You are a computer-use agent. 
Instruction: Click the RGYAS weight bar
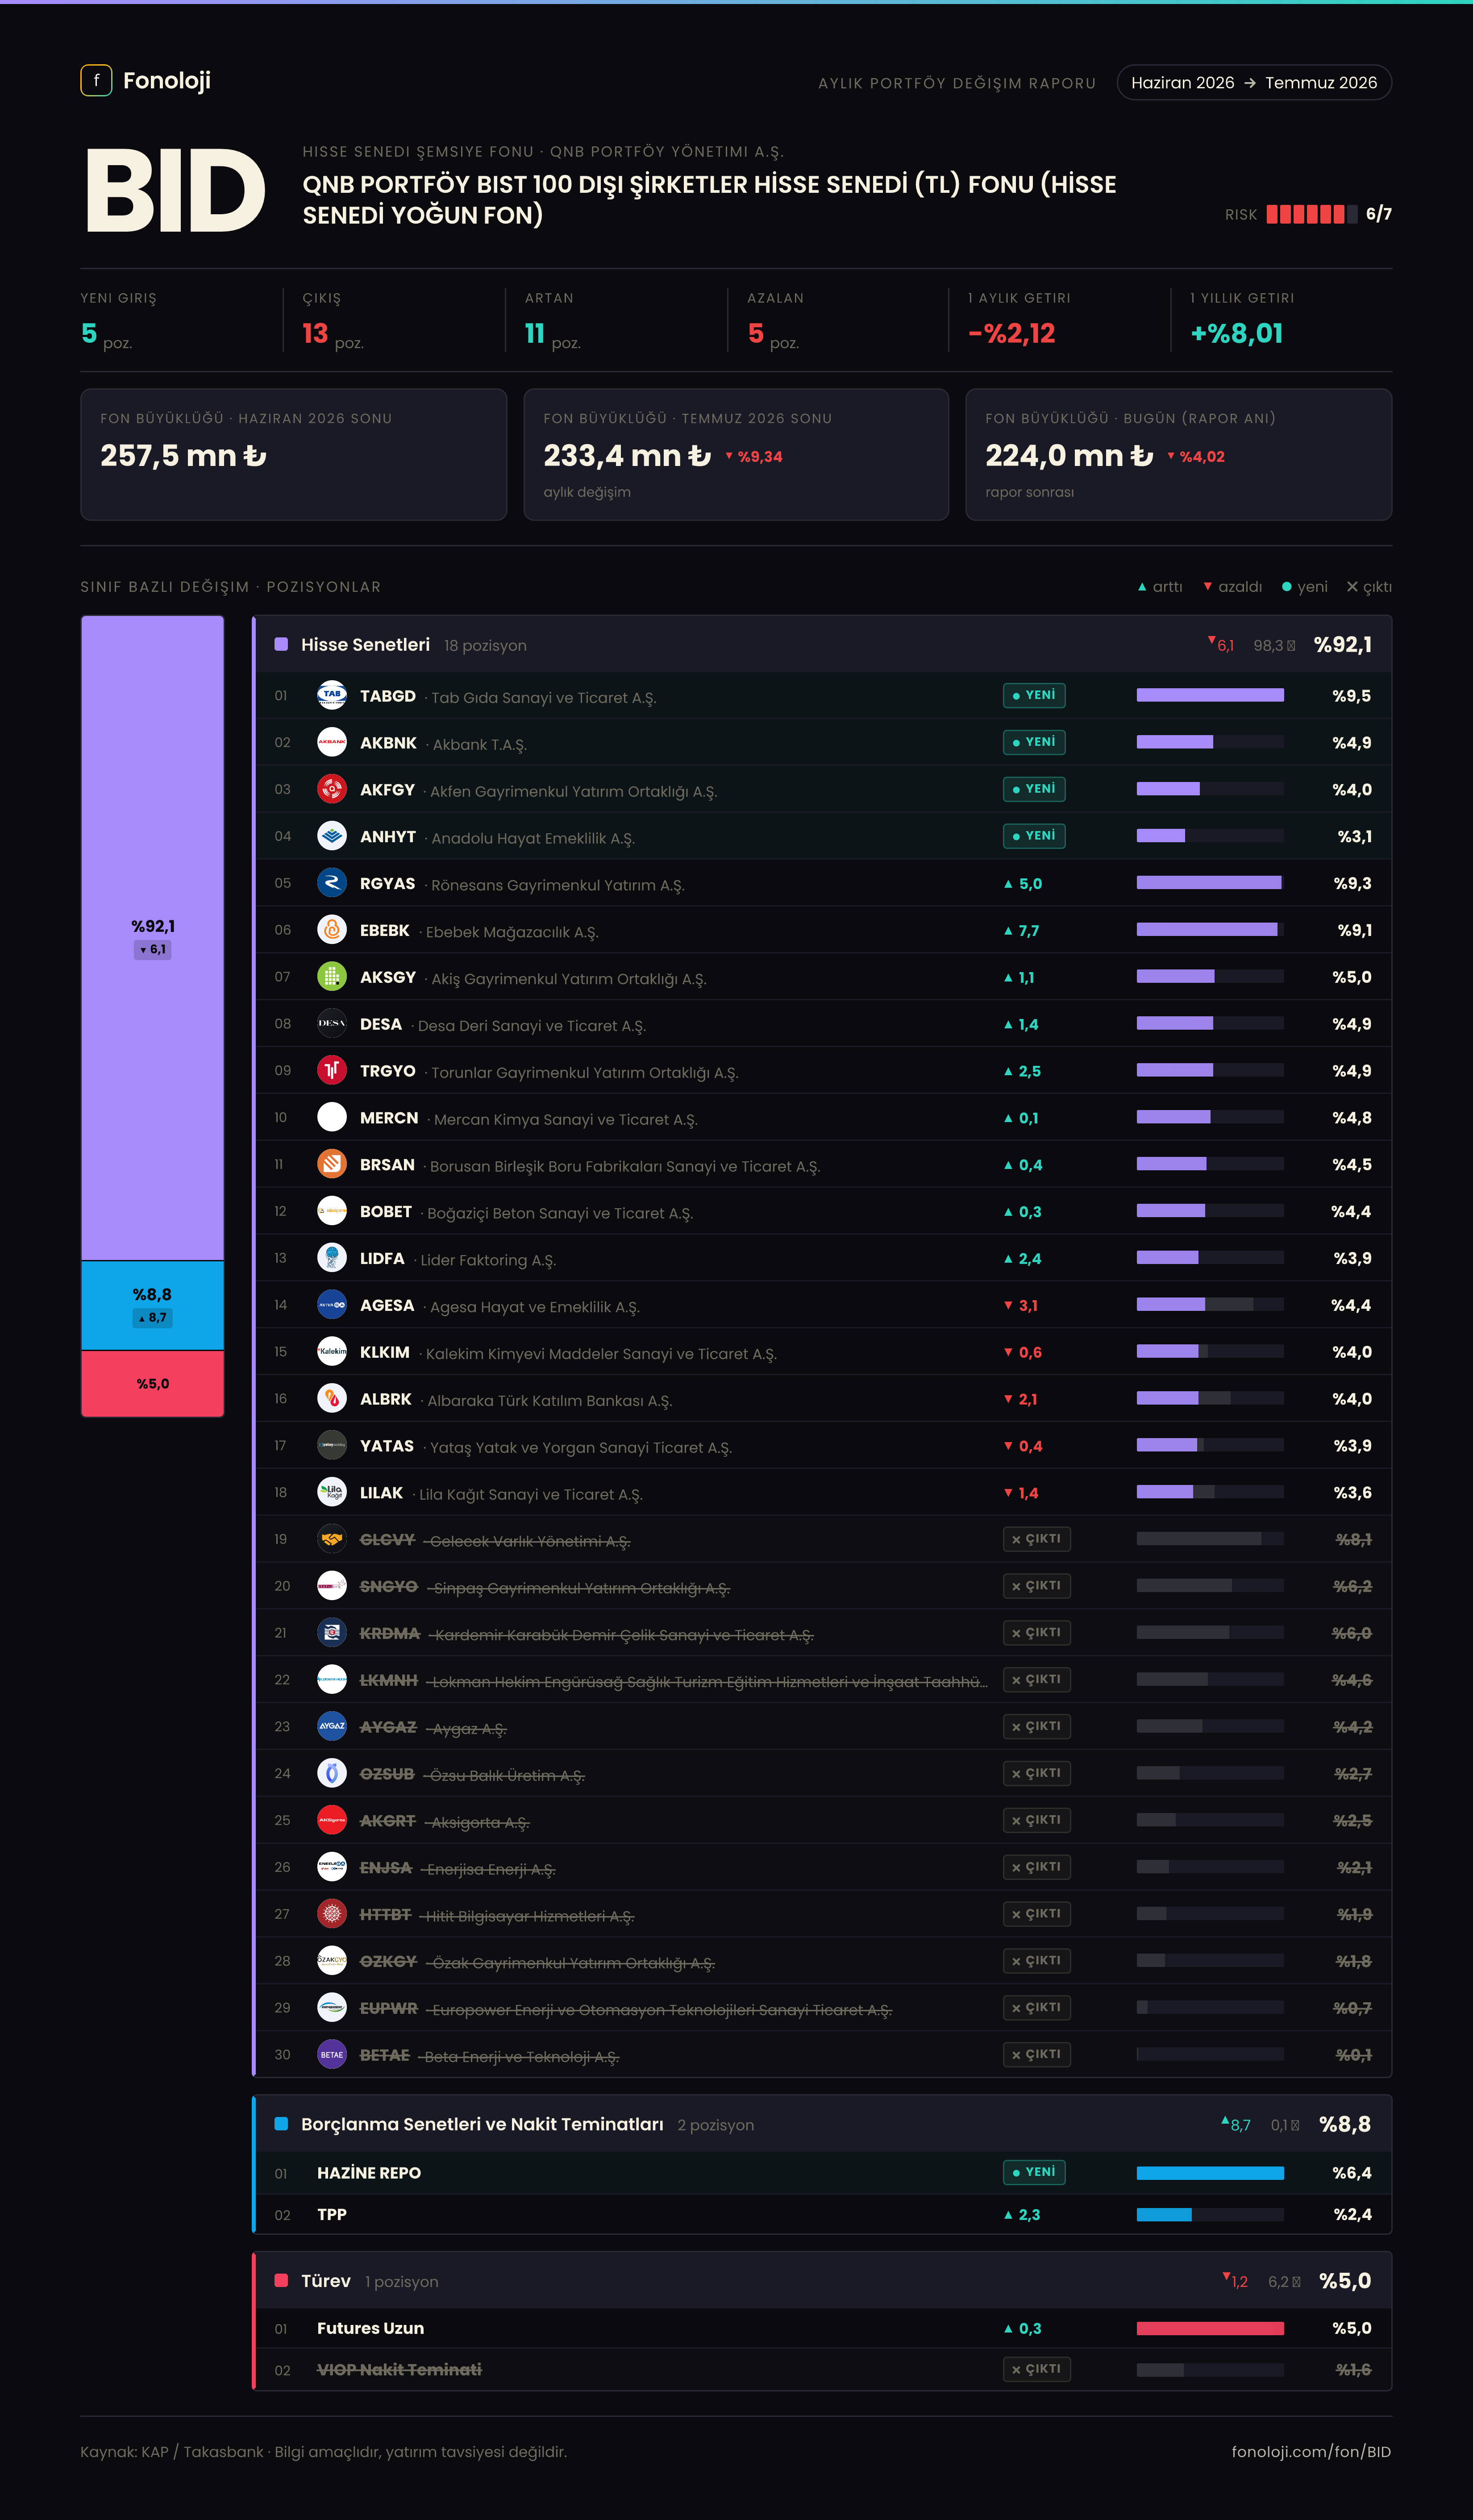[x=1210, y=883]
